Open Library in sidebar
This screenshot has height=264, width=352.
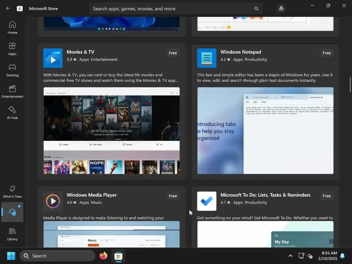(12, 234)
